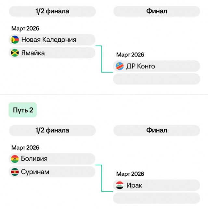
Task: Click the top 1/2 финала column header
Action: point(52,11)
